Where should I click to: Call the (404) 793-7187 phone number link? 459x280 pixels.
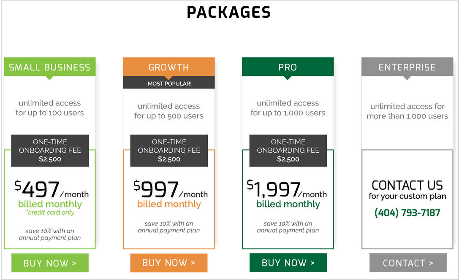[x=407, y=213]
